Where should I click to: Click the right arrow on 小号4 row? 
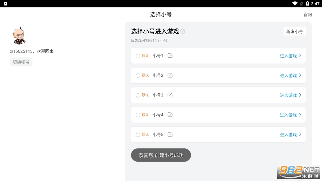point(300,115)
